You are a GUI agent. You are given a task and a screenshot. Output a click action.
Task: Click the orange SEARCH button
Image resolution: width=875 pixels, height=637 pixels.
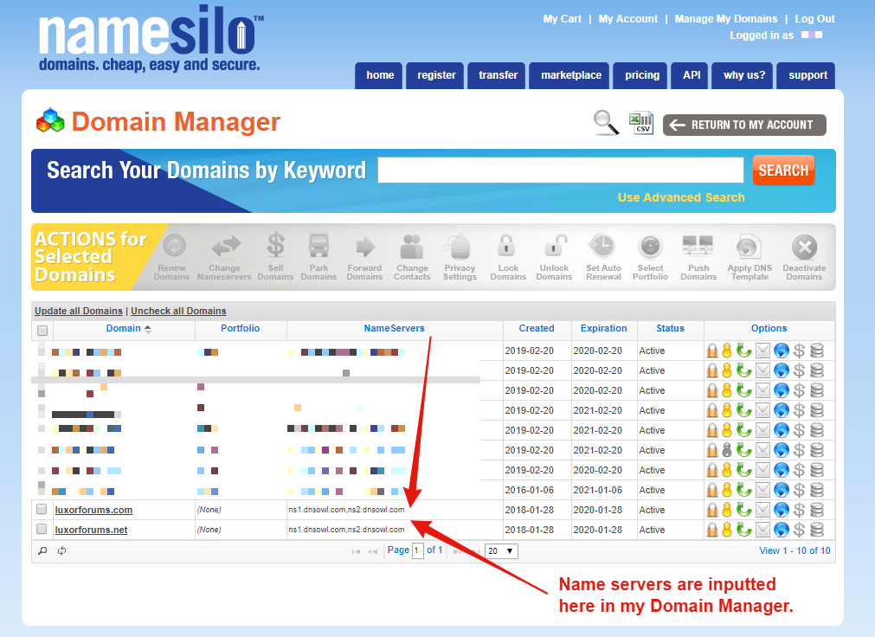click(783, 171)
